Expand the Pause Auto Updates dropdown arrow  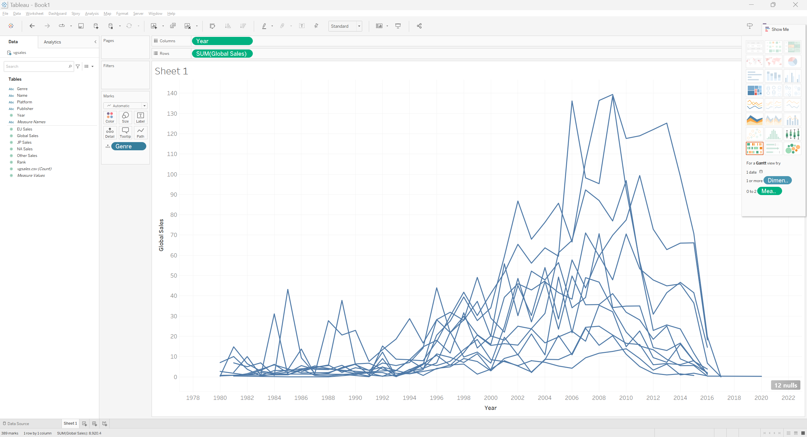tap(120, 26)
